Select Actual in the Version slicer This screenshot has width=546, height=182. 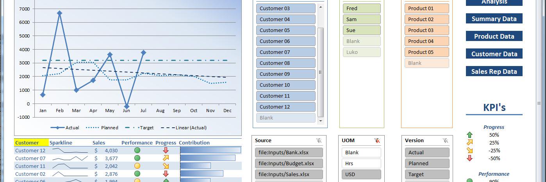(427, 152)
